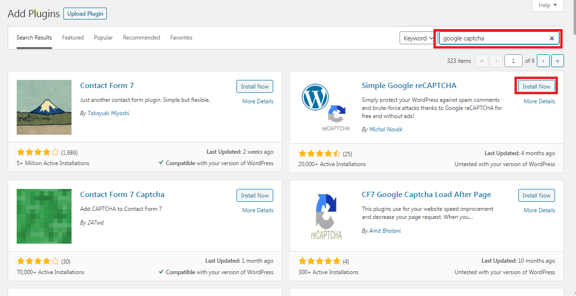Open the Contact Form 7 title link
576x296 pixels.
point(107,86)
